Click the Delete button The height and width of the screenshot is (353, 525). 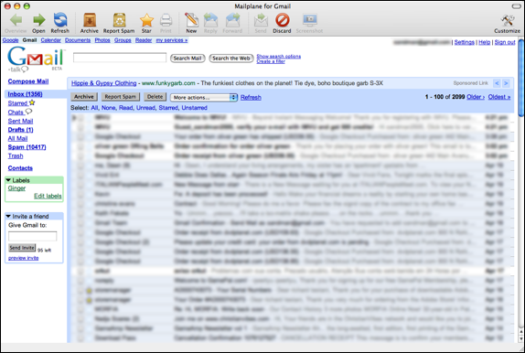155,97
